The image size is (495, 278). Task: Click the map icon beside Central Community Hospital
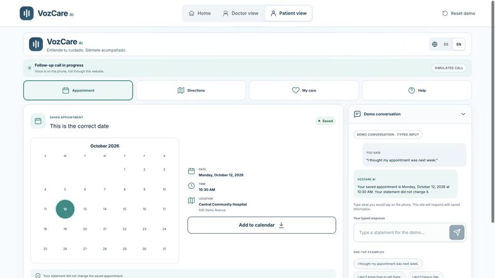click(192, 201)
